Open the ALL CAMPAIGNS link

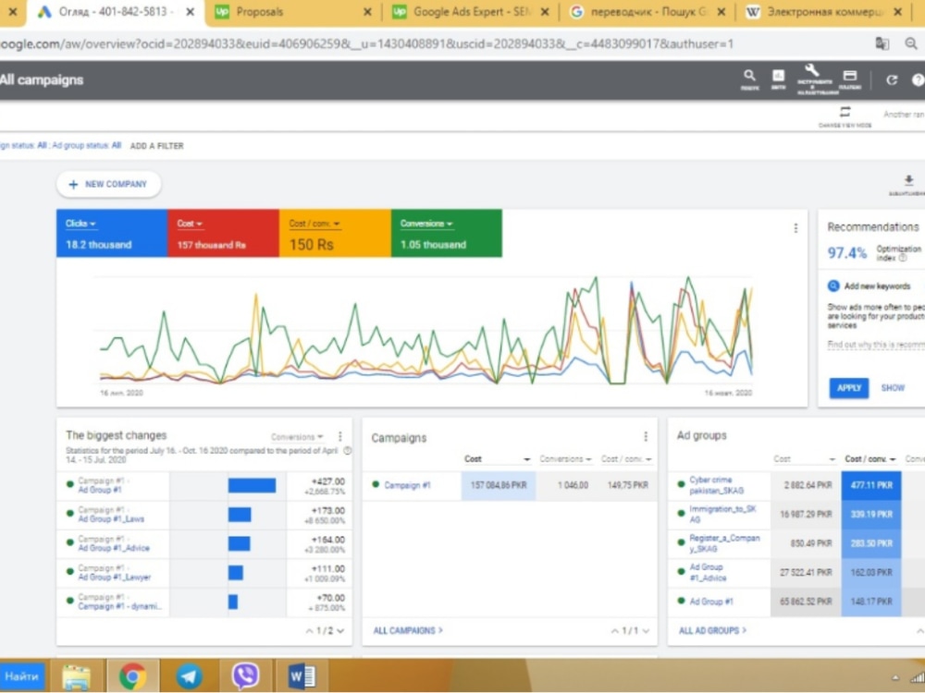[x=408, y=631]
